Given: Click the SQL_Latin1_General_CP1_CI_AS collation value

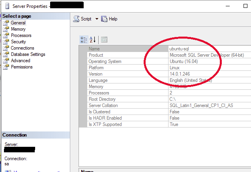Looking at the screenshot, I should pos(201,105).
